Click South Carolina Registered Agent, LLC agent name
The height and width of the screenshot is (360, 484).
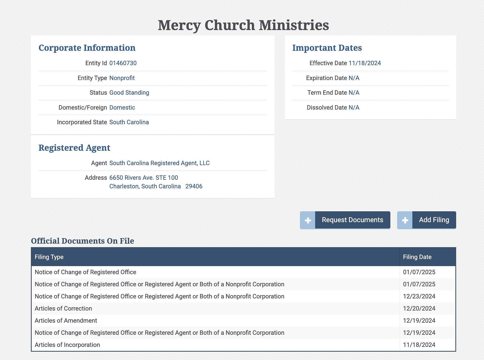(x=159, y=163)
